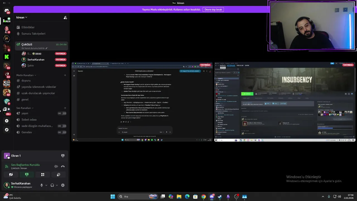This screenshot has width=357, height=201.
Task: Add a channel to Metin Kanalları
Action: 65,75
